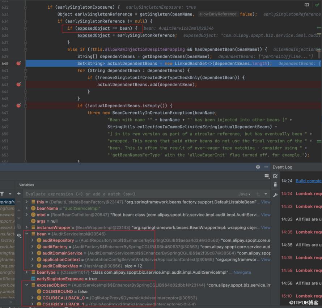Collapse the bean variable node

(27, 234)
